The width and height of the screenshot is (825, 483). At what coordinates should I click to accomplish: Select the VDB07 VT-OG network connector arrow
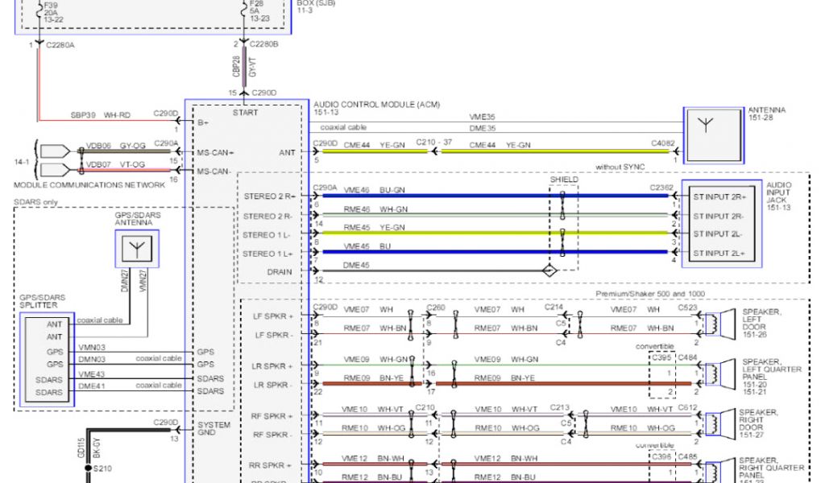coord(55,170)
